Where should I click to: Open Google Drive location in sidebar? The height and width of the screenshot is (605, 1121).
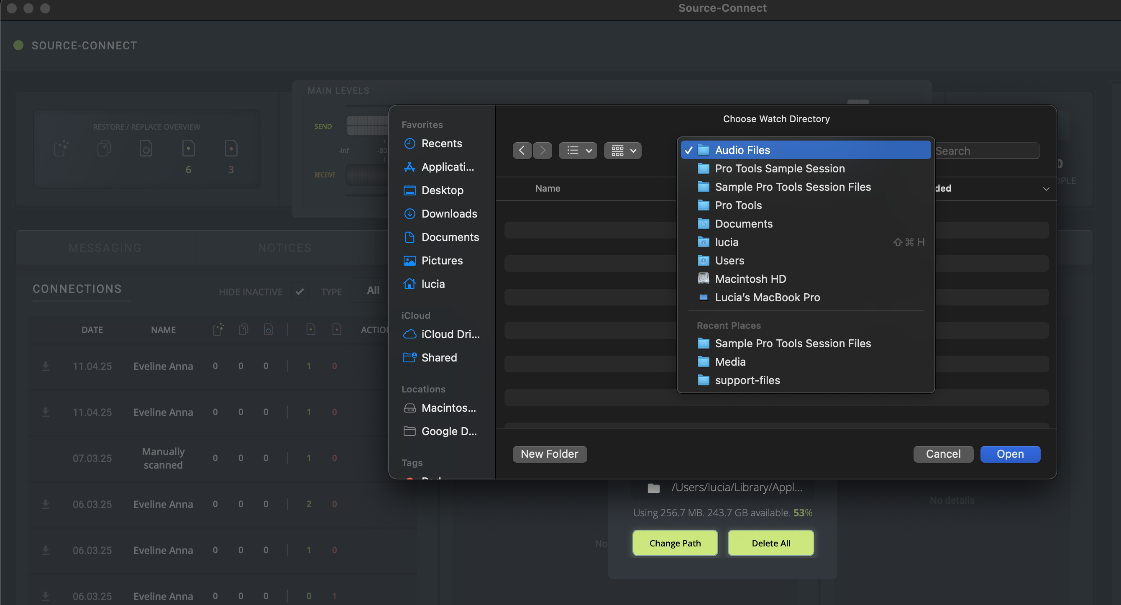tap(448, 431)
